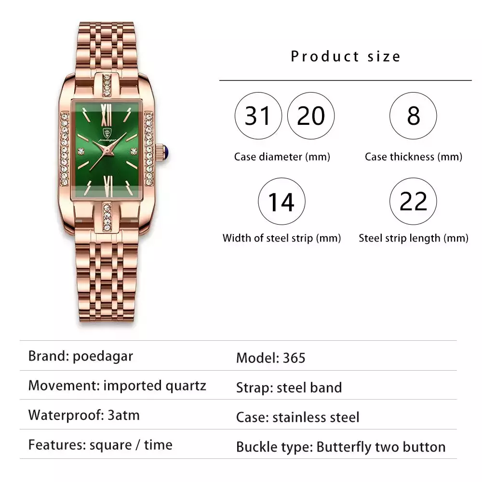The image size is (482, 482).
Task: Select "Width of steel strip (mm)" text
Action: (281, 238)
